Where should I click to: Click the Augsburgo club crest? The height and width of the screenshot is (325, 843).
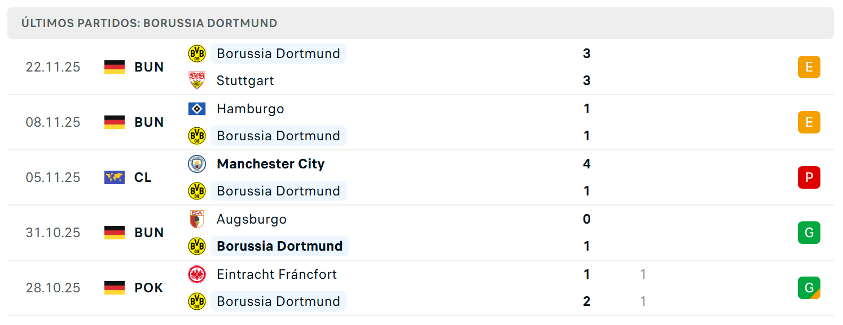coord(197,219)
